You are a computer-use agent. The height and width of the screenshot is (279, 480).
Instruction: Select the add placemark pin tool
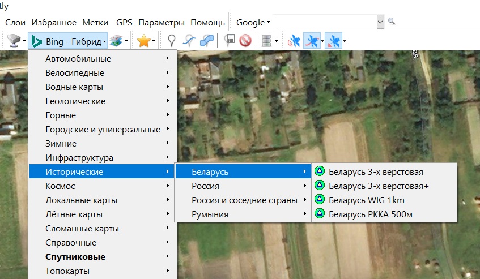point(172,41)
